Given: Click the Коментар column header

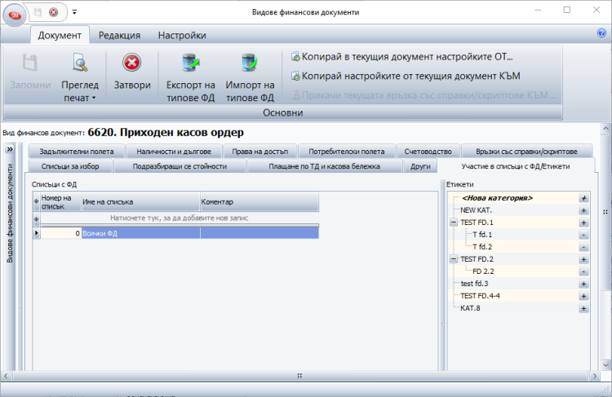Looking at the screenshot, I should 259,202.
